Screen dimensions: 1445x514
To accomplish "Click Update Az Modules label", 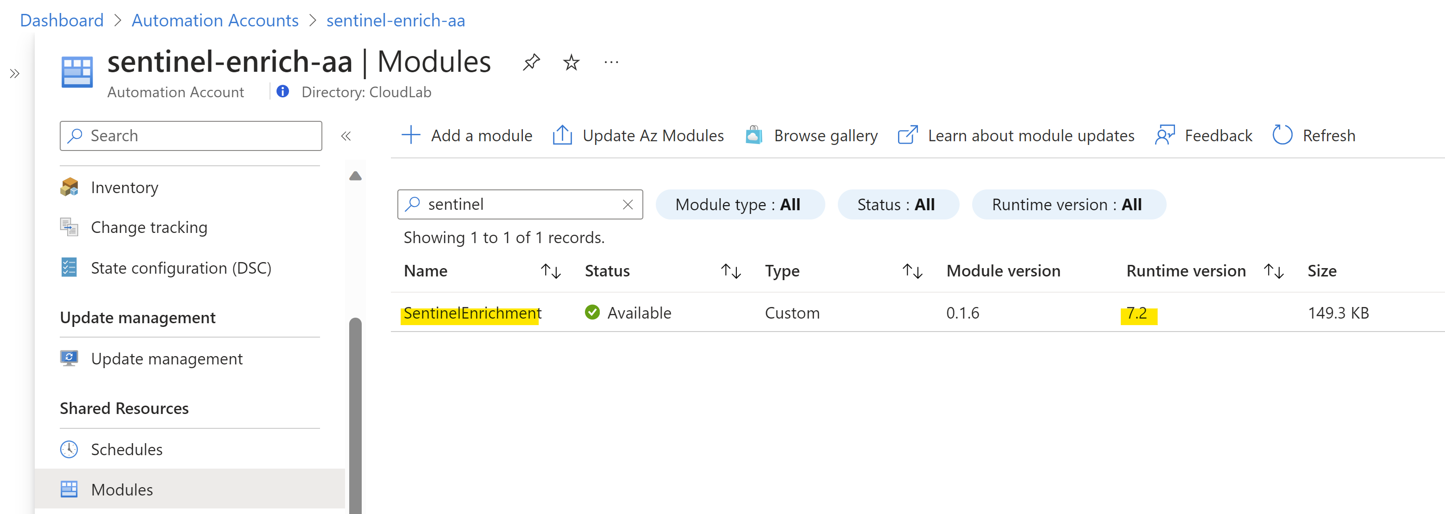I will point(653,136).
